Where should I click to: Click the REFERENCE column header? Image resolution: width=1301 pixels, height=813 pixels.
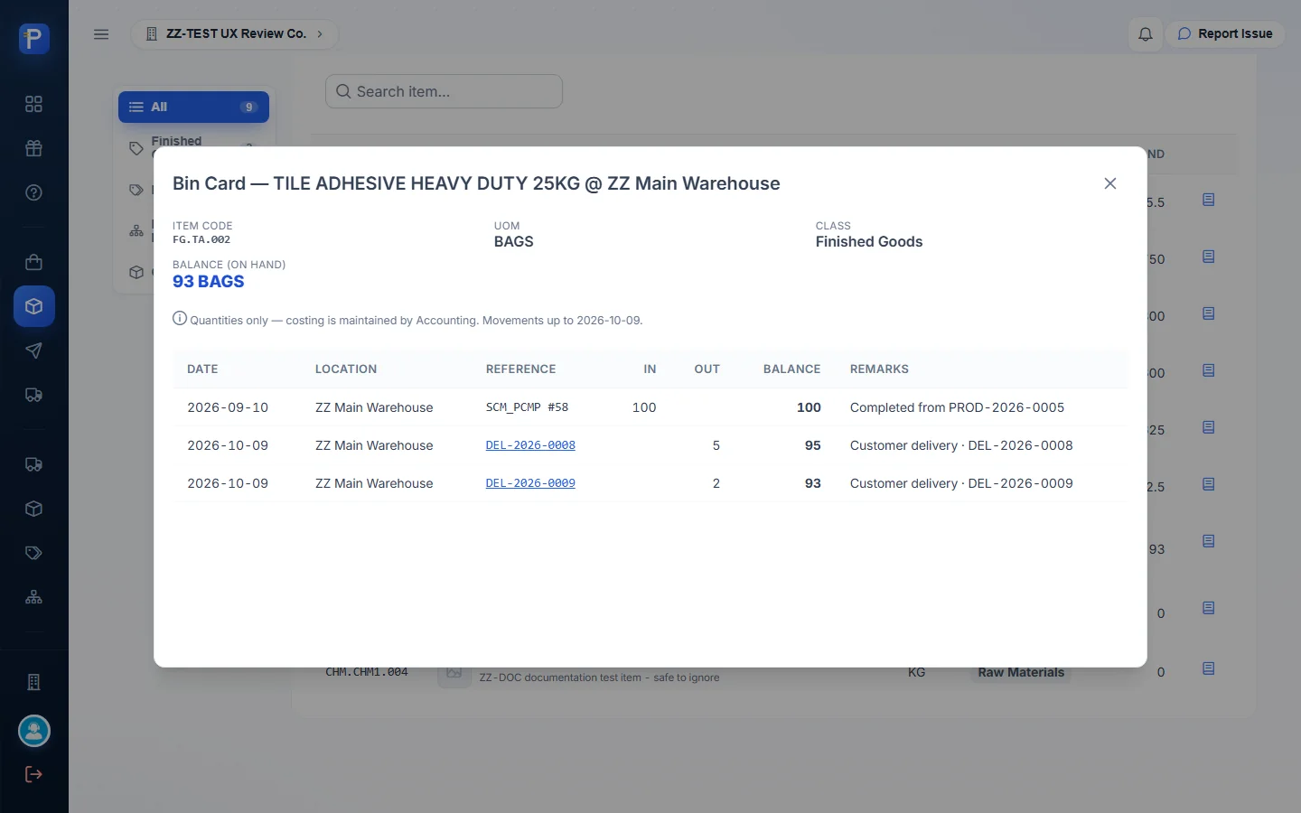520,369
